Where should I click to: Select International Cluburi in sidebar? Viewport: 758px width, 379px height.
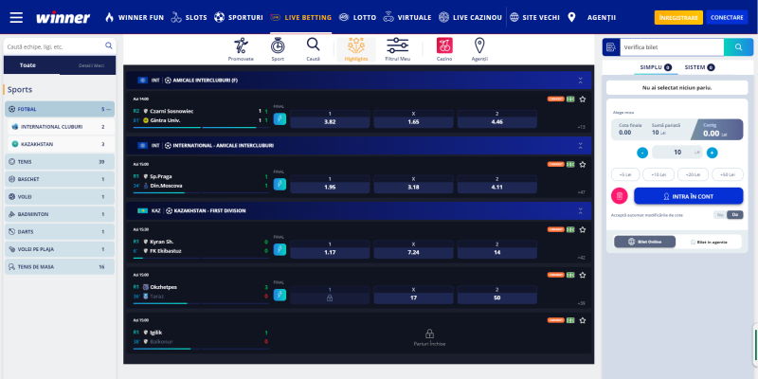[x=62, y=127]
